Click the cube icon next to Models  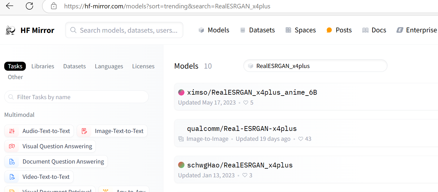click(x=201, y=30)
